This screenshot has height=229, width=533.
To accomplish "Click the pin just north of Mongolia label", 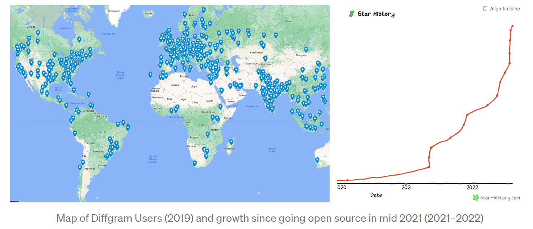I will coord(306,49).
